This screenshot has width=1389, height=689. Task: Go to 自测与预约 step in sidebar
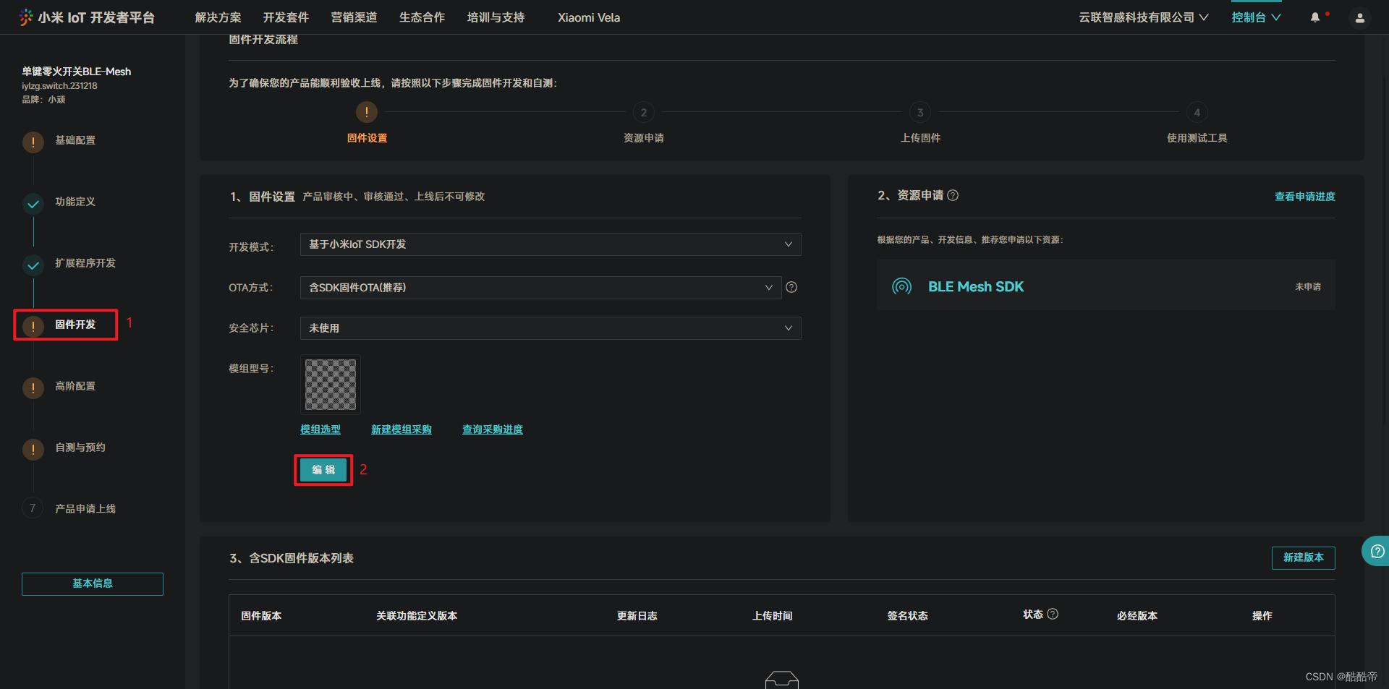pyautogui.click(x=80, y=448)
